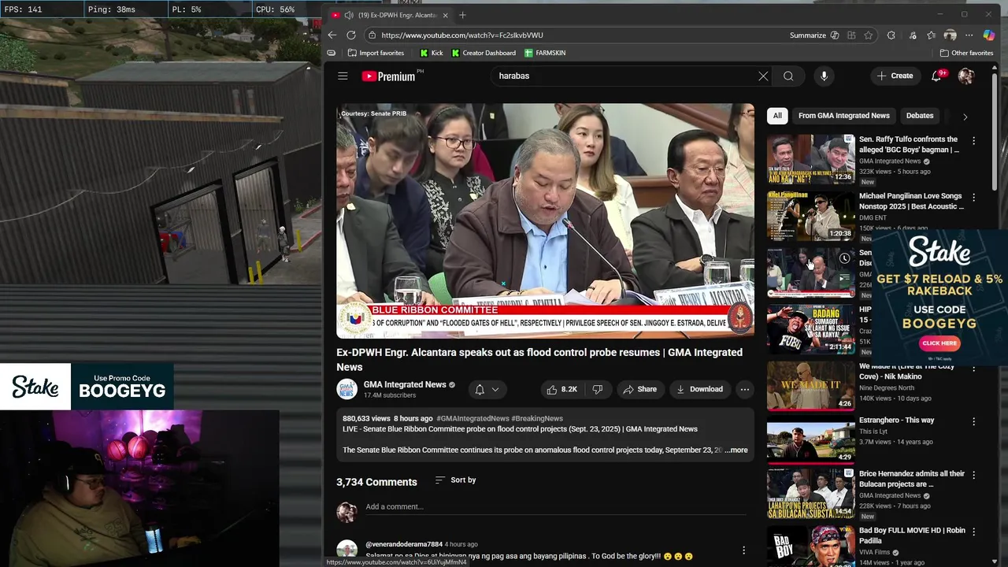Screen dimensions: 1008x567
Task: Like the video with 8.2K likes
Action: tap(562, 389)
